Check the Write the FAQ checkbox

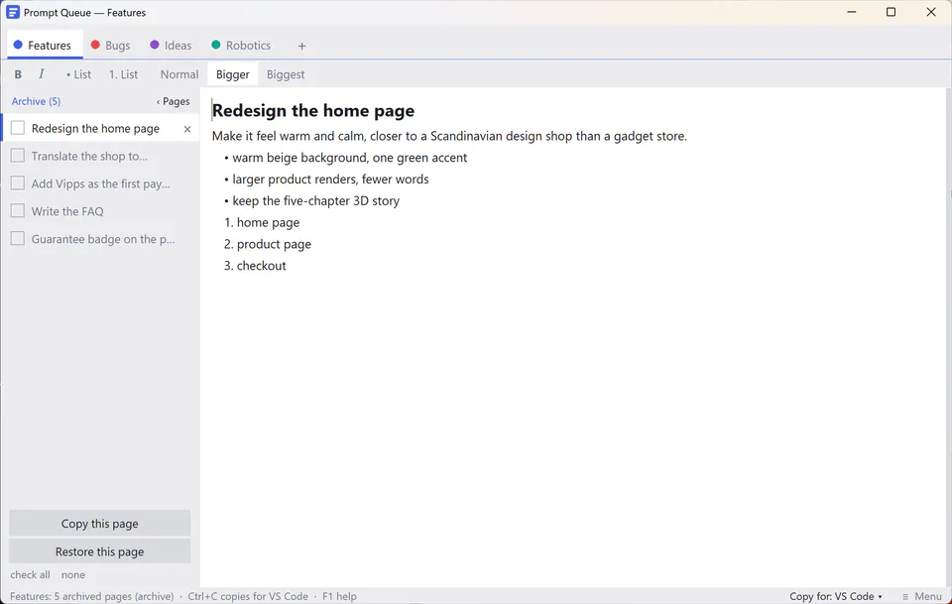18,211
